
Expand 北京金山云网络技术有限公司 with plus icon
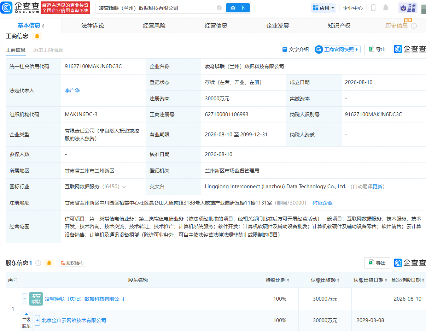(x=37, y=320)
